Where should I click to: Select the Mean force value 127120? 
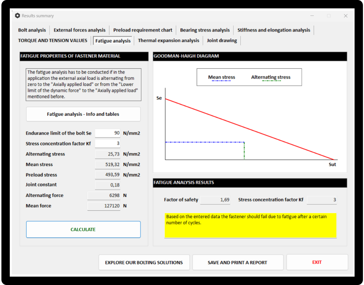coord(104,206)
